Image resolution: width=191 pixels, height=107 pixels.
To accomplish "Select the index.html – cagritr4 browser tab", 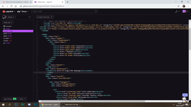I will click(48, 2).
